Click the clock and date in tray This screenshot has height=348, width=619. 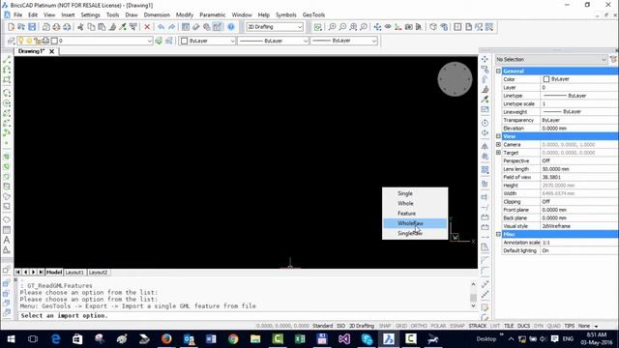[597, 338]
